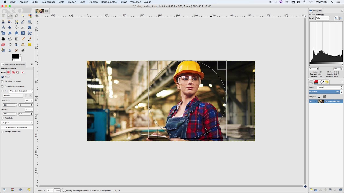
Task: Select the Zoom magnifier tool
Action: (x=30, y=22)
